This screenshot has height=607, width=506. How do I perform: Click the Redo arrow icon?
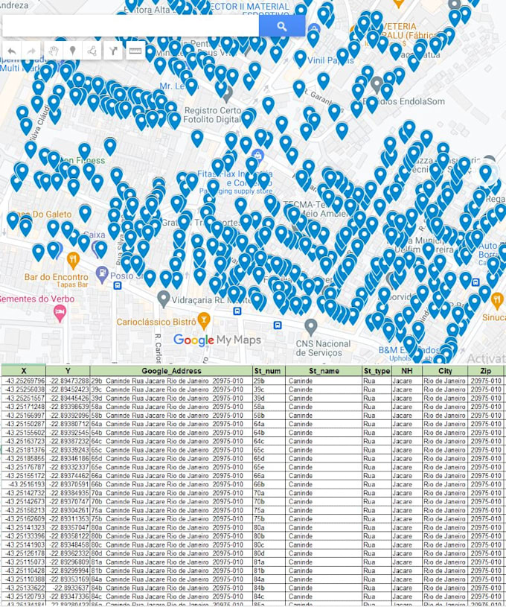tap(32, 51)
